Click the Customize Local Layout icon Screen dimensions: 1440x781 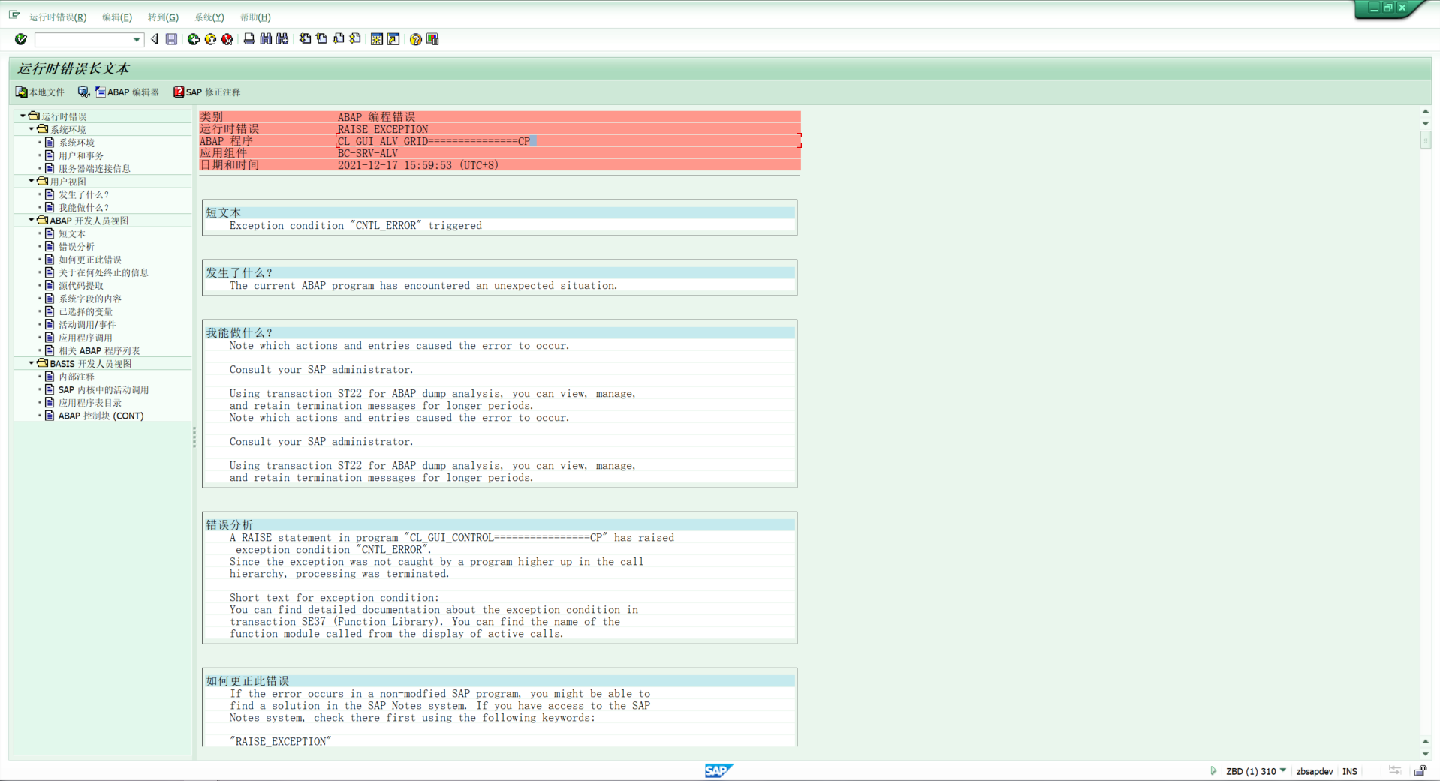tap(432, 39)
